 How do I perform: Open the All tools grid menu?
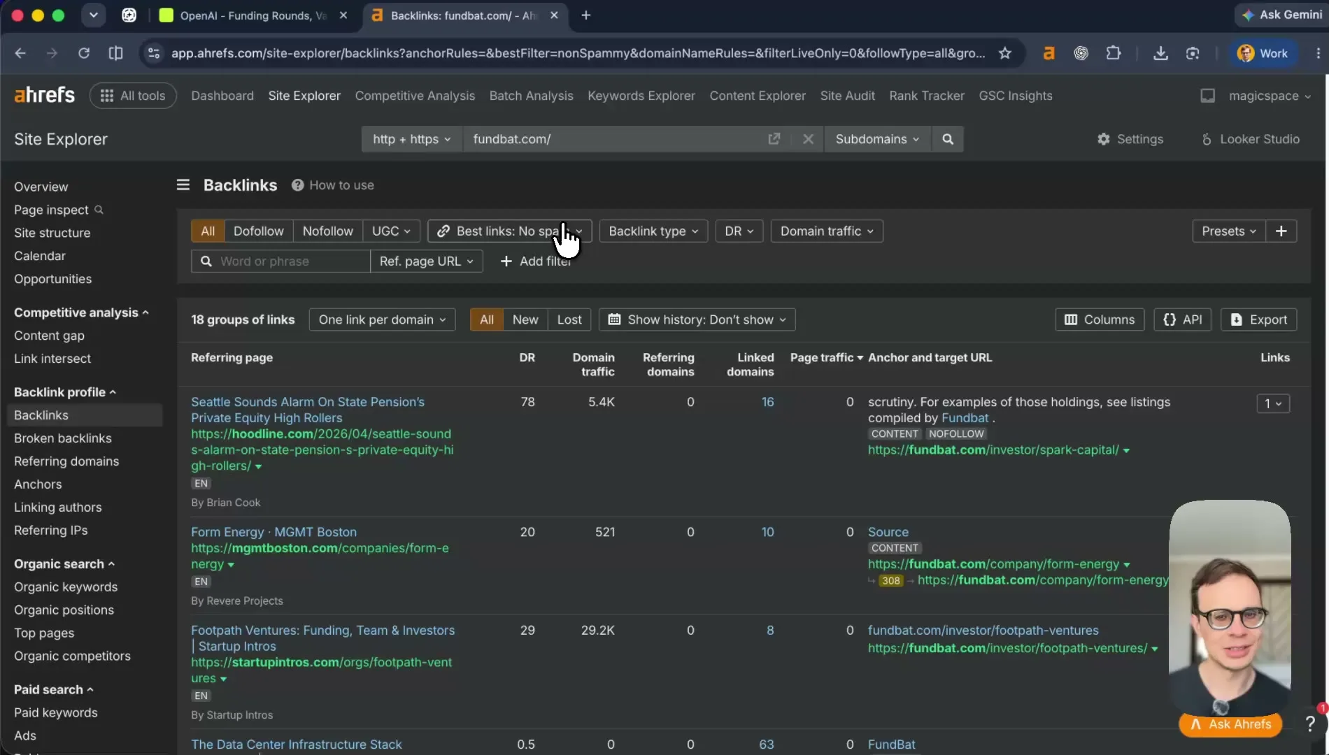pos(133,96)
